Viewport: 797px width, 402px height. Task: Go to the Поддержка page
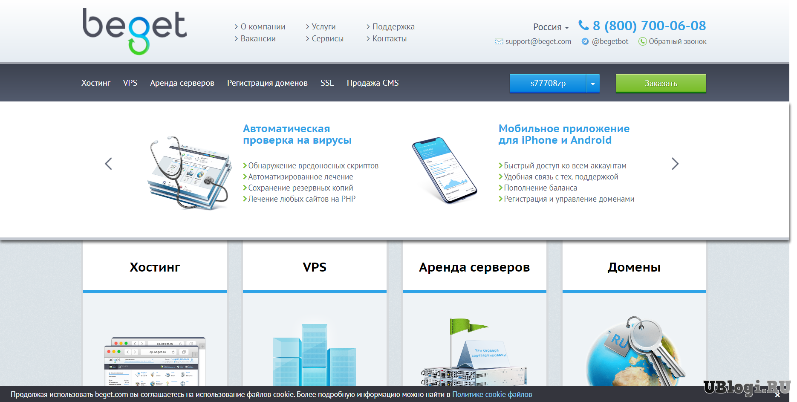pos(393,26)
